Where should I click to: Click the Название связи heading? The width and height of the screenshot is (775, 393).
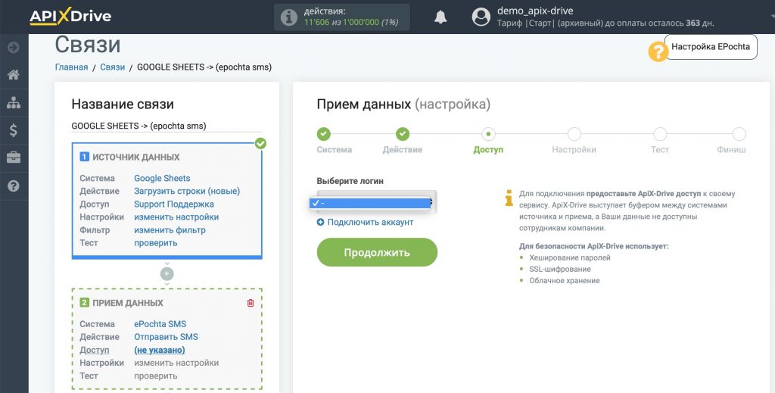pos(123,104)
